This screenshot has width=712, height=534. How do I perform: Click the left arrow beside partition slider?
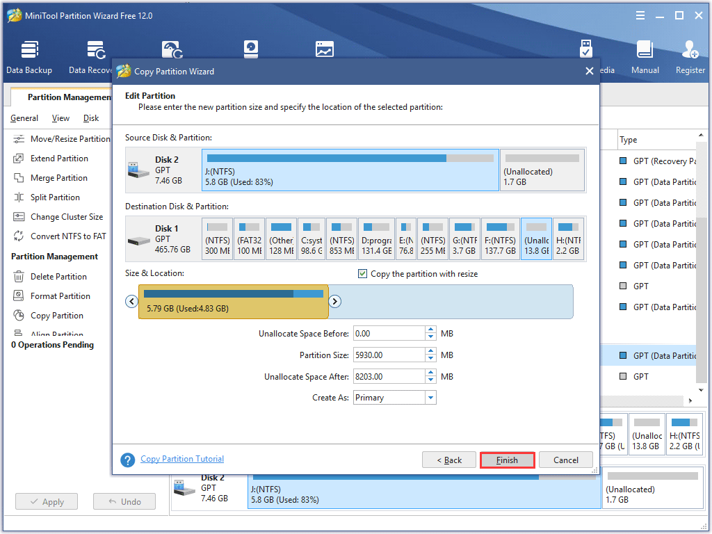pos(131,301)
